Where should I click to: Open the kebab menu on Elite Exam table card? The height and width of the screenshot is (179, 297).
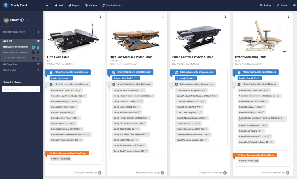(x=100, y=17)
